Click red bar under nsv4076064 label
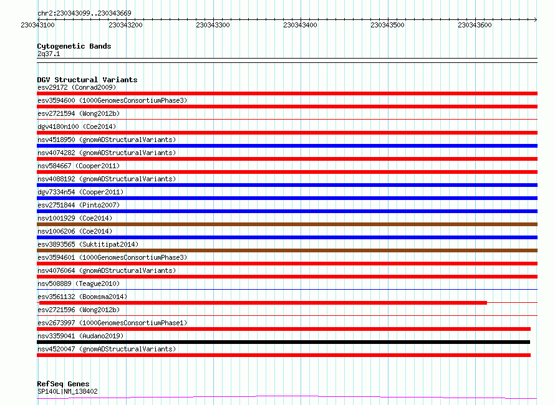The image size is (555, 405). coord(287,277)
